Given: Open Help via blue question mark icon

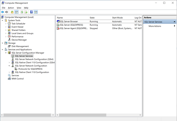Looking at the screenshot, I should 31,12.
